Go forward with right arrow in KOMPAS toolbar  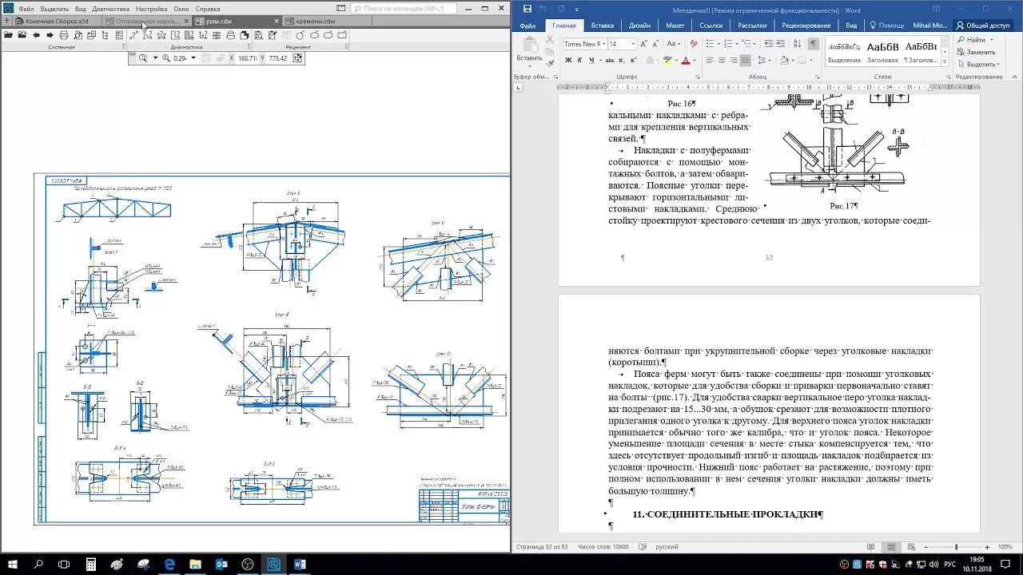point(50,35)
